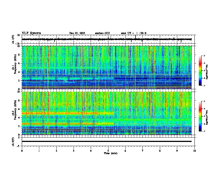Click the ch.2 spectrogram panel

pos(107,113)
